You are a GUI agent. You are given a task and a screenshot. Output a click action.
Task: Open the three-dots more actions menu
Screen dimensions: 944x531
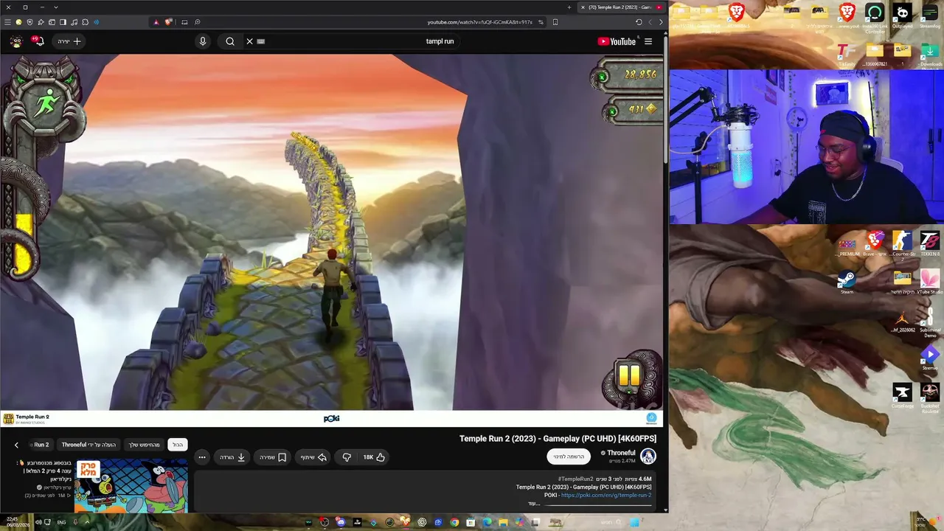202,457
